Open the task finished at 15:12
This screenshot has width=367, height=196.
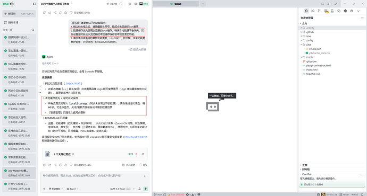point(19,66)
